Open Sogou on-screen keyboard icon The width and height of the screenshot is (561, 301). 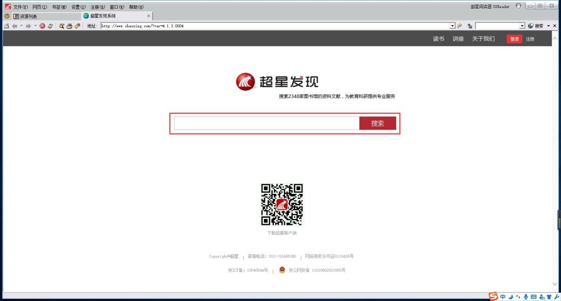click(x=534, y=297)
